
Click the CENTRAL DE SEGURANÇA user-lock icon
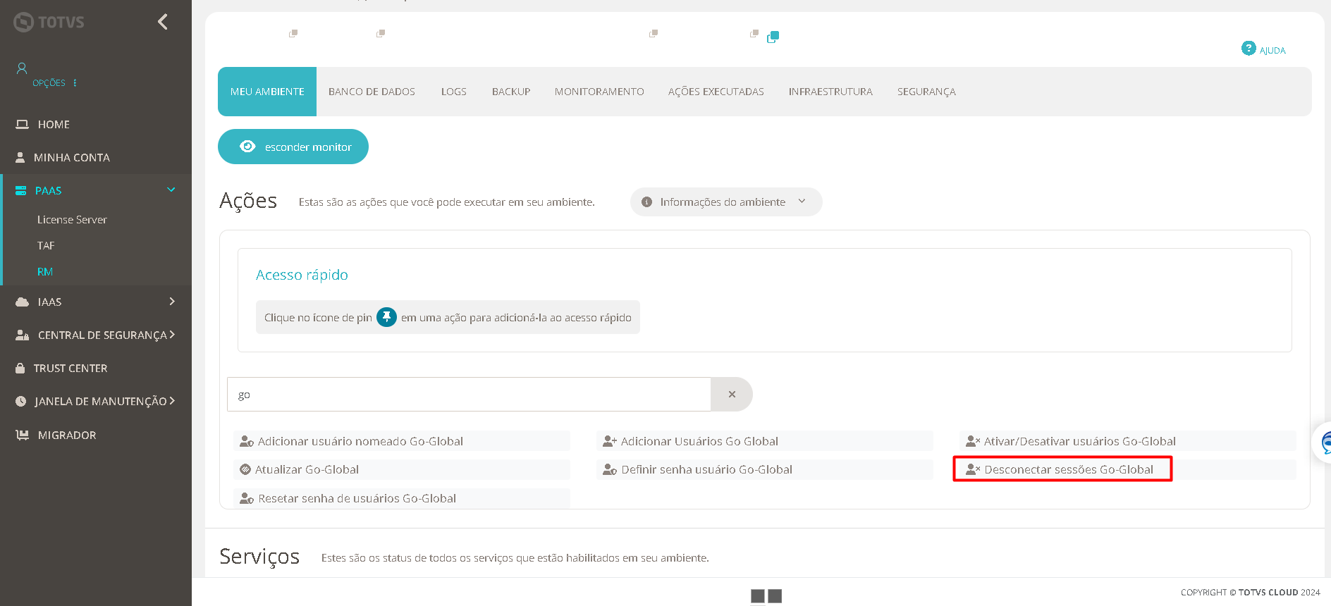(23, 335)
